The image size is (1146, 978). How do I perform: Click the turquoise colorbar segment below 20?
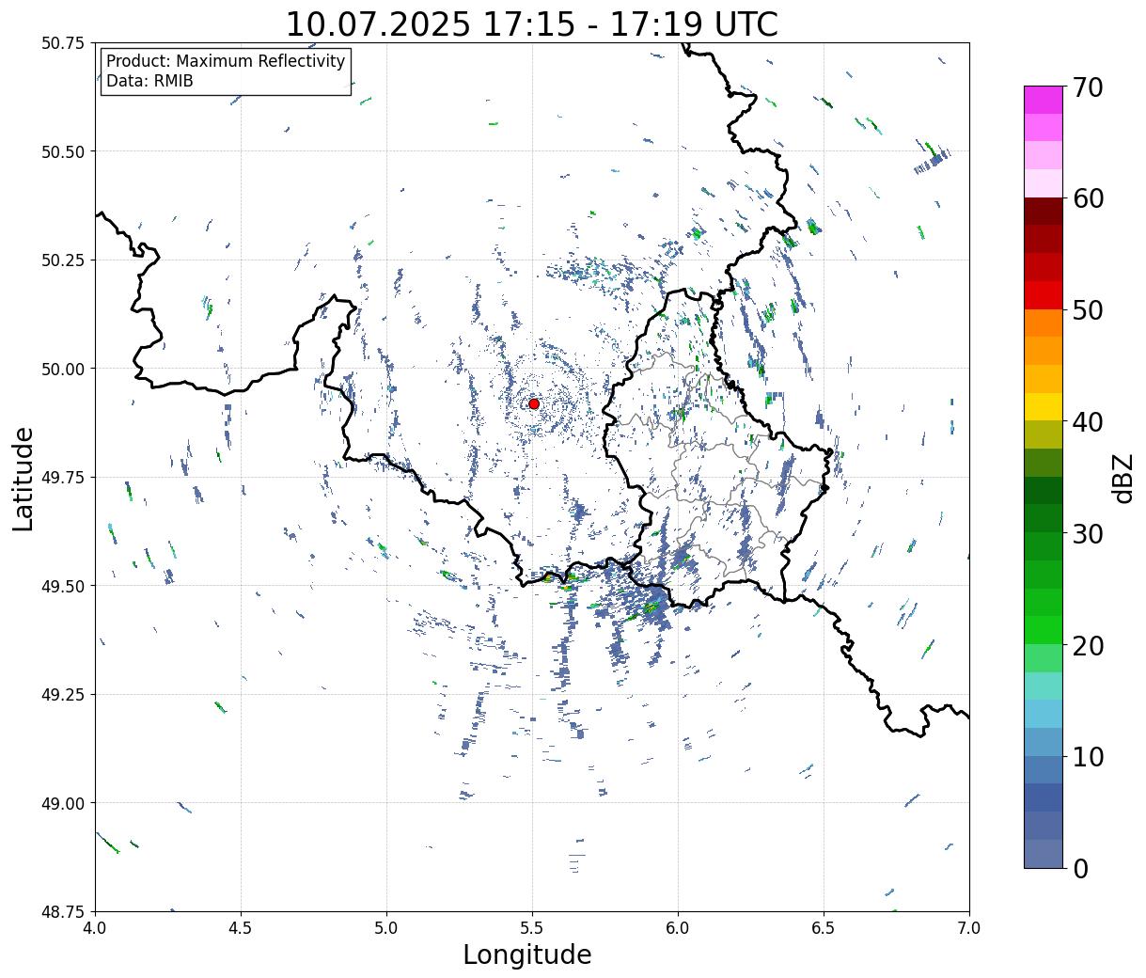click(x=1044, y=686)
